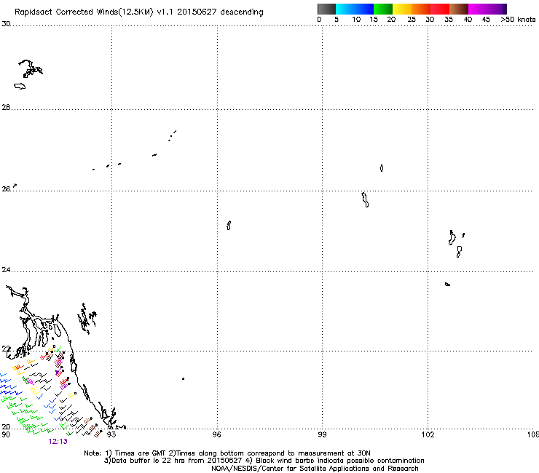Click the 'Data buffer is 22 hrs' note line
539x473 pixels.
coord(264,461)
